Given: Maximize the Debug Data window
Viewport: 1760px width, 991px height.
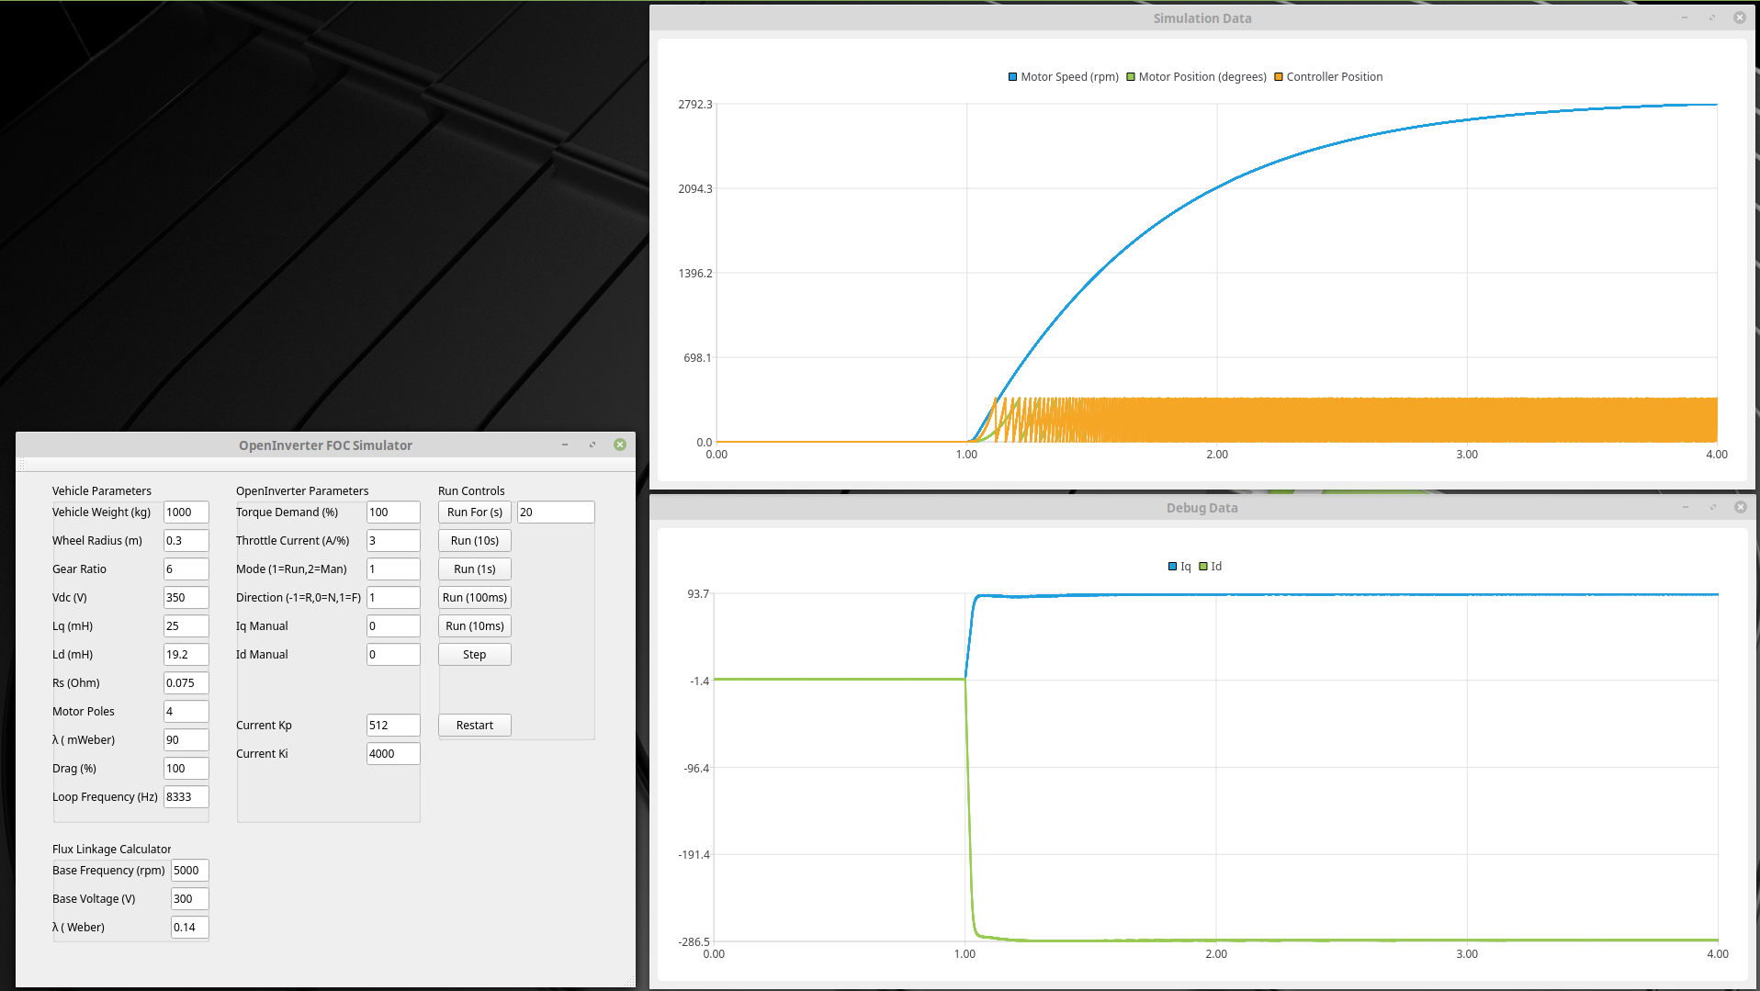Looking at the screenshot, I should [1712, 508].
